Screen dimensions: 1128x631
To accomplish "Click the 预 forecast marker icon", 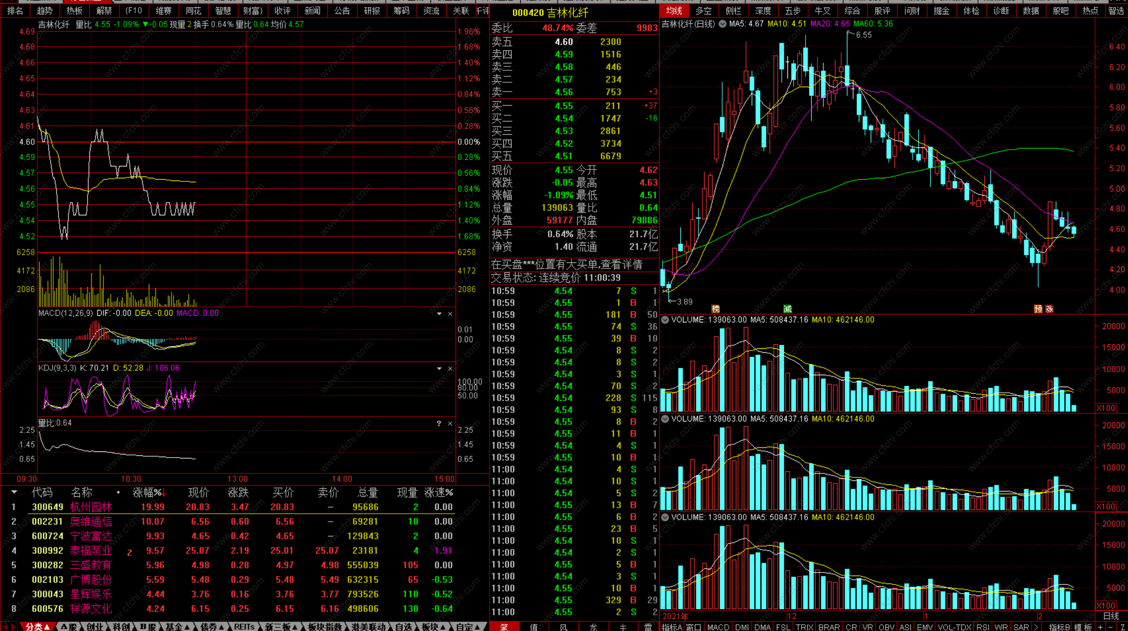I will click(1038, 309).
